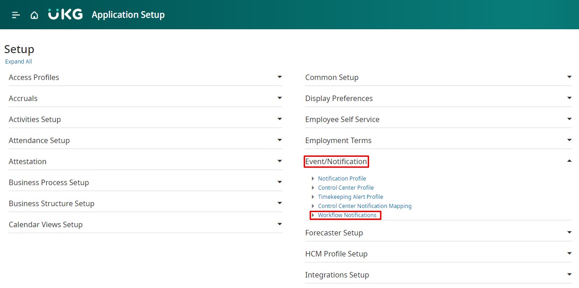Image resolution: width=579 pixels, height=288 pixels.
Task: Go to the Home icon
Action: pyautogui.click(x=34, y=15)
